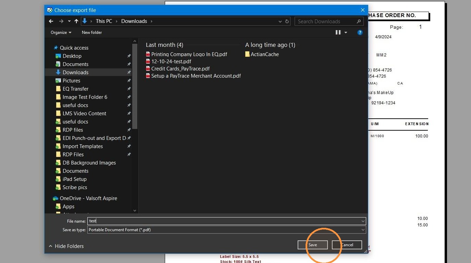
Task: Open the Import Templates folder
Action: click(x=83, y=146)
